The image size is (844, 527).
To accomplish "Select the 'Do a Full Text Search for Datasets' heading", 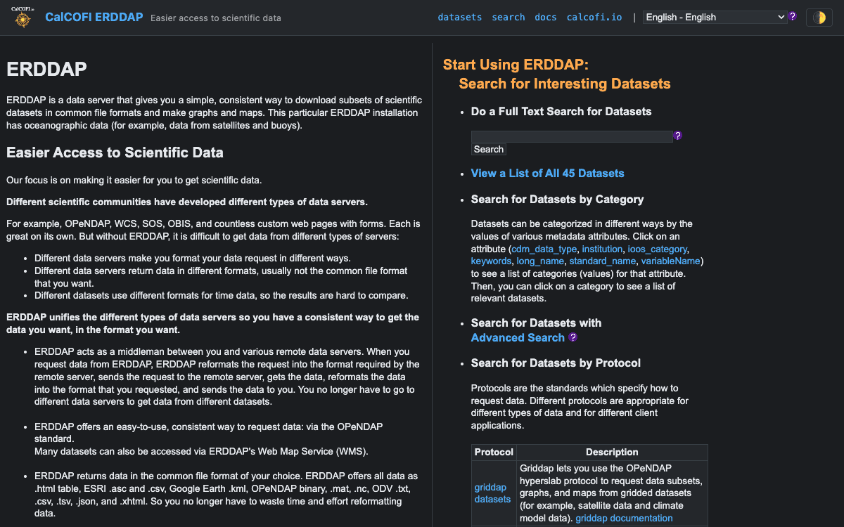I will (x=561, y=112).
